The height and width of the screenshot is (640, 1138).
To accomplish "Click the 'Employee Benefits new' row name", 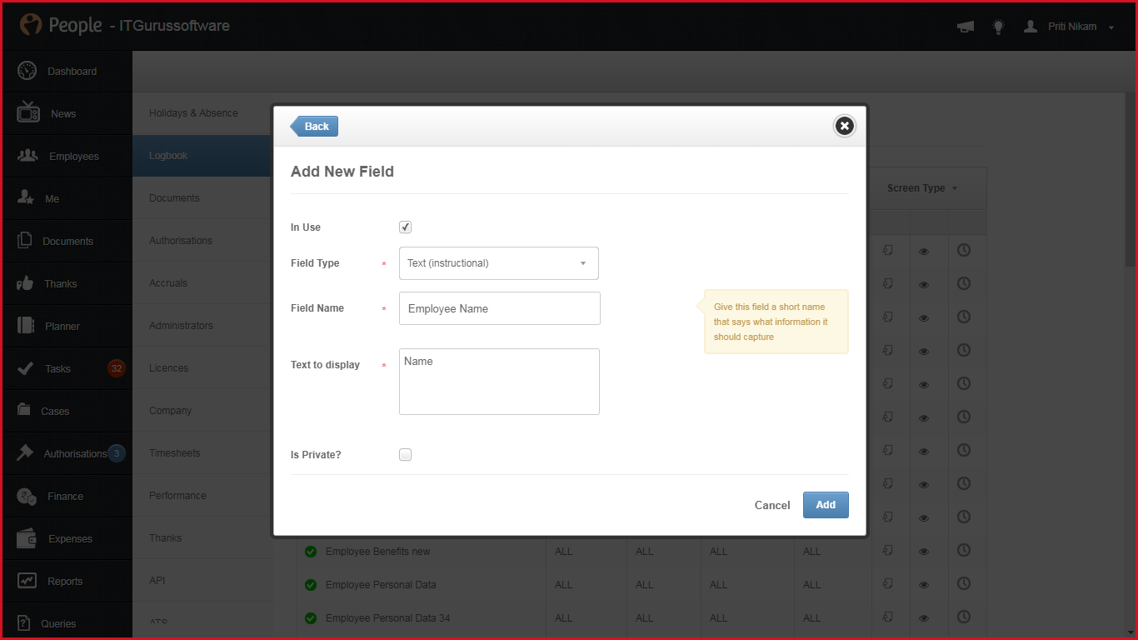I will (x=378, y=552).
